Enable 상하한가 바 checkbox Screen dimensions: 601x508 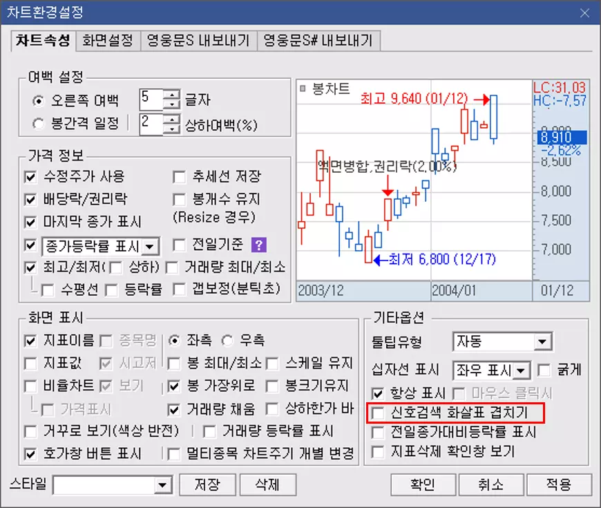272,408
